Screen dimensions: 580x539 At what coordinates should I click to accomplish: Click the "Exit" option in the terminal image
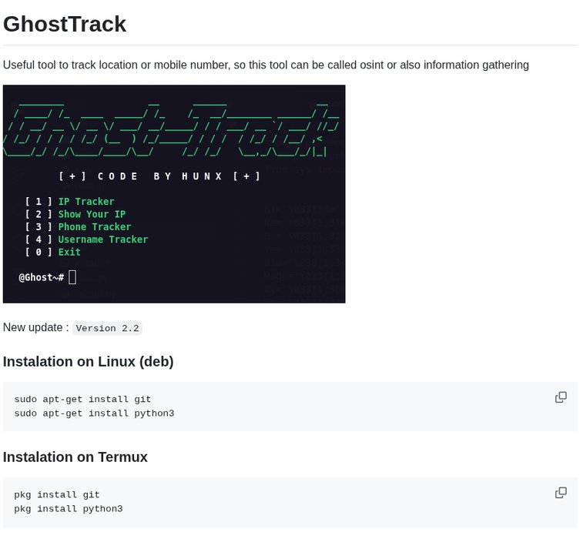(69, 252)
